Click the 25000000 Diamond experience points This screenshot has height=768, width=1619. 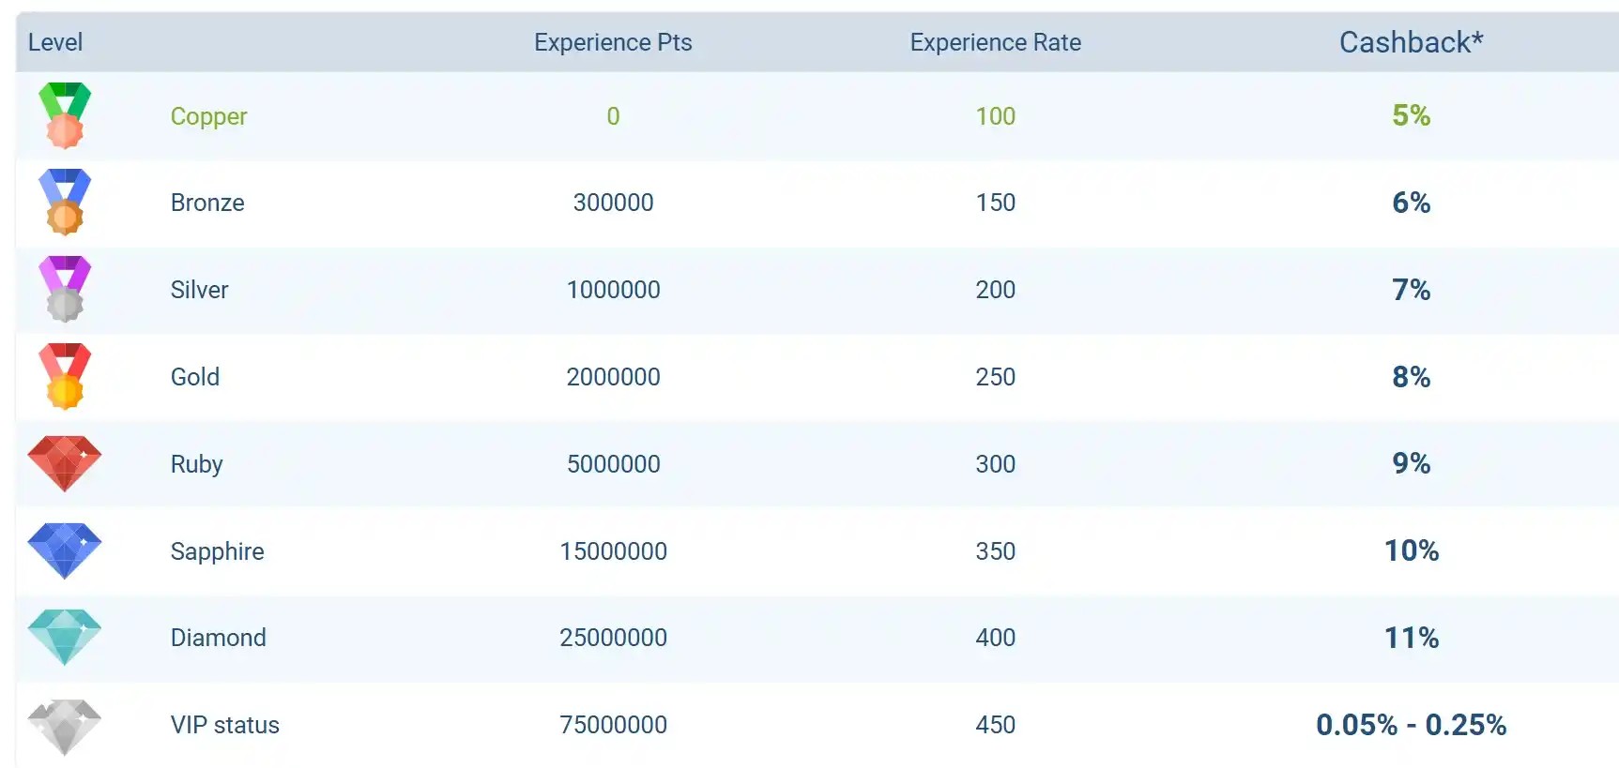click(x=613, y=638)
